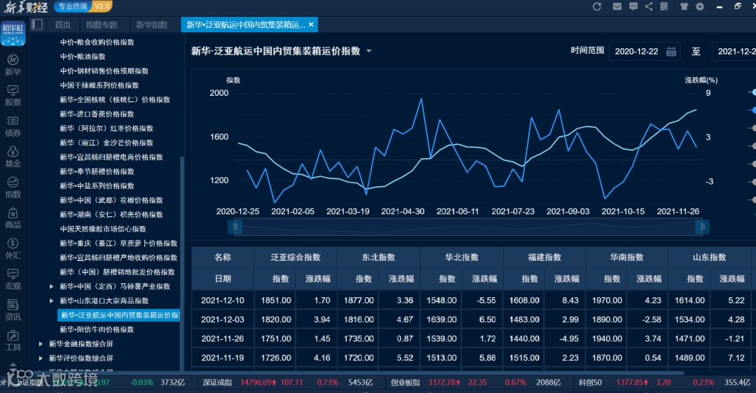
Task: Toggle the side panel layout icon
Action: 37,24
